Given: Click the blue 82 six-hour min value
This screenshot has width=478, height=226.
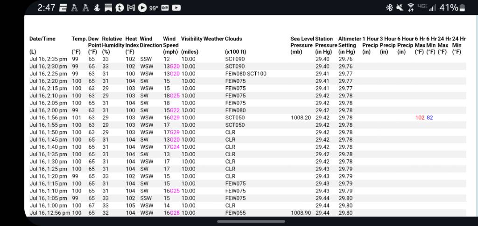Looking at the screenshot, I should (430, 118).
